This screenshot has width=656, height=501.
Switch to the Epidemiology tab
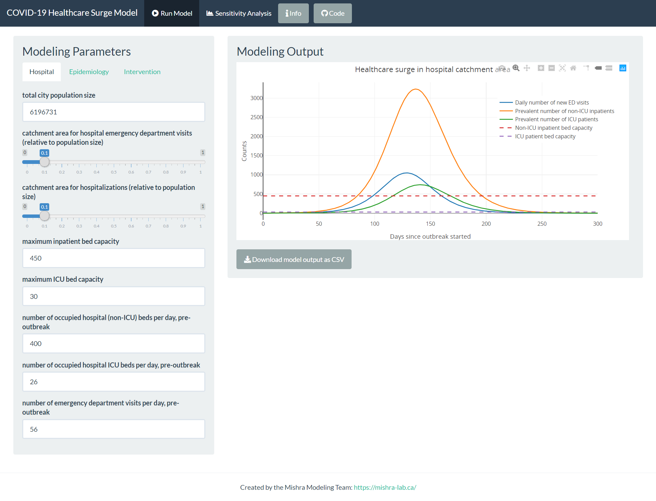coord(89,72)
